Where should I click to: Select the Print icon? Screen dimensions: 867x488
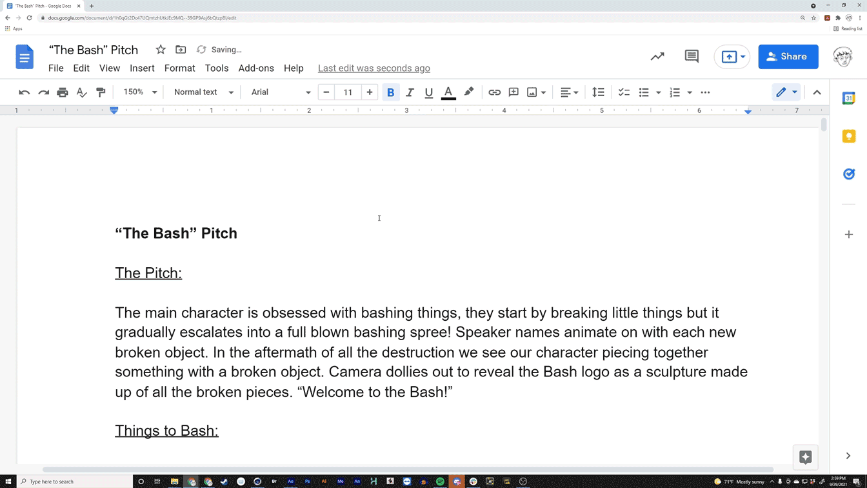pos(63,92)
